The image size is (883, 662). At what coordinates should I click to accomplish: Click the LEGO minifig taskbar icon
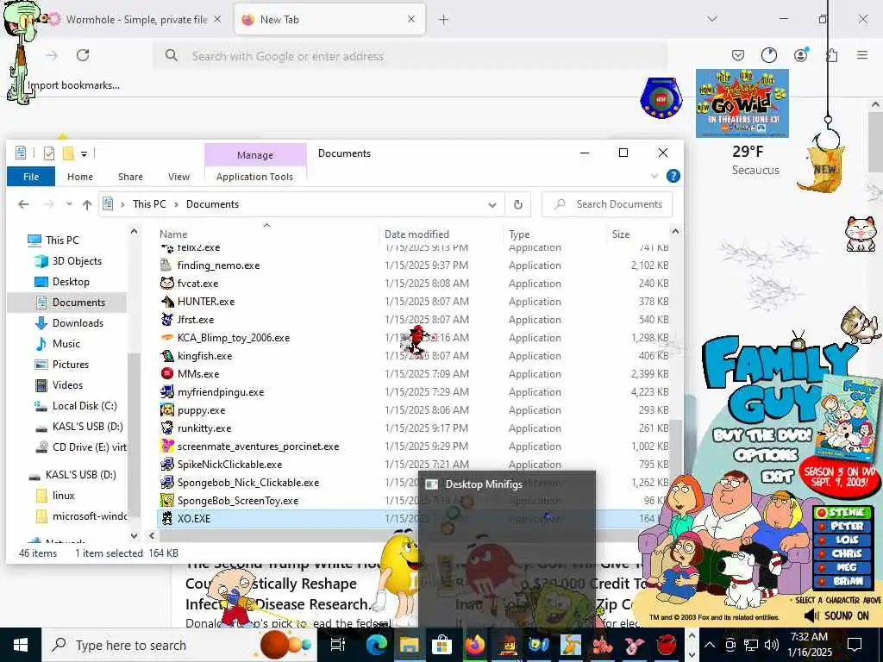tap(508, 645)
